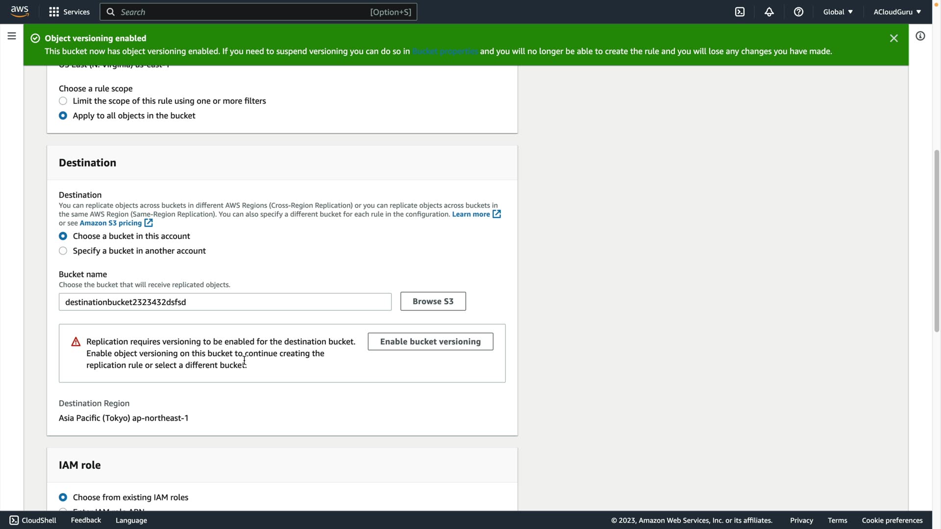
Task: Select Limit the scope using filters
Action: 63,101
